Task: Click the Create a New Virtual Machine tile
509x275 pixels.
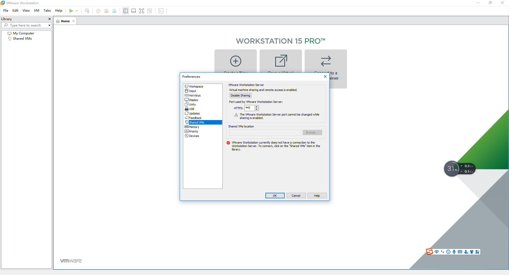Action: click(x=235, y=61)
